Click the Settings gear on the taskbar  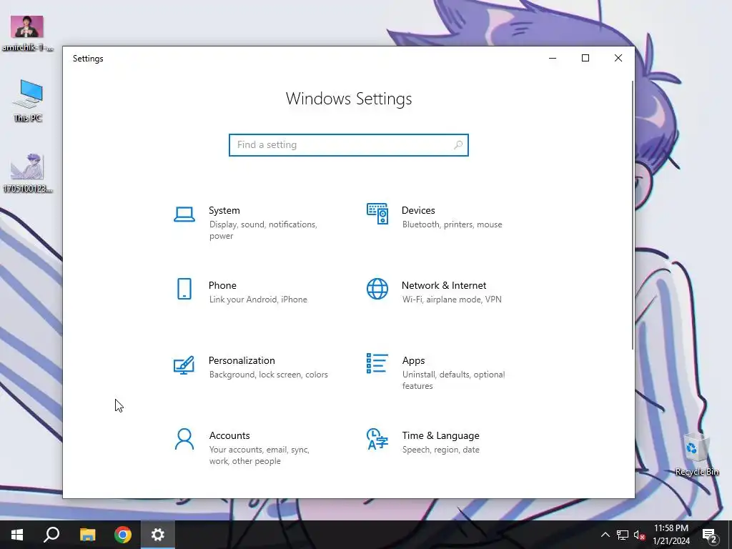click(x=158, y=535)
